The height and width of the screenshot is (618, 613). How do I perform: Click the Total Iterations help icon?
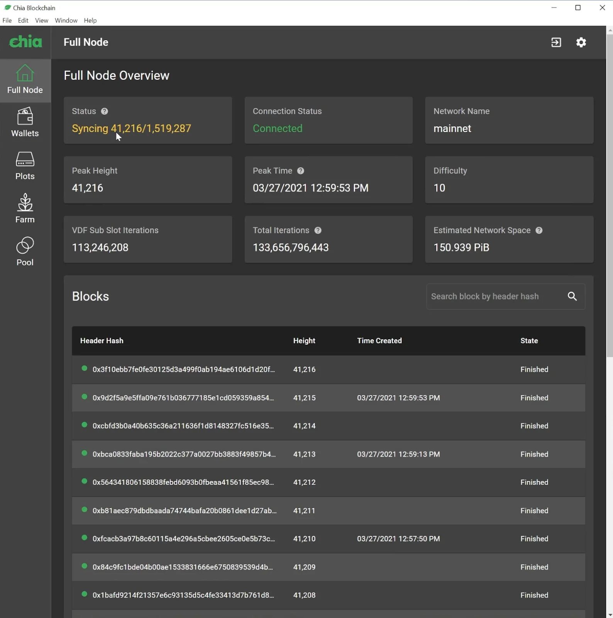[318, 230]
